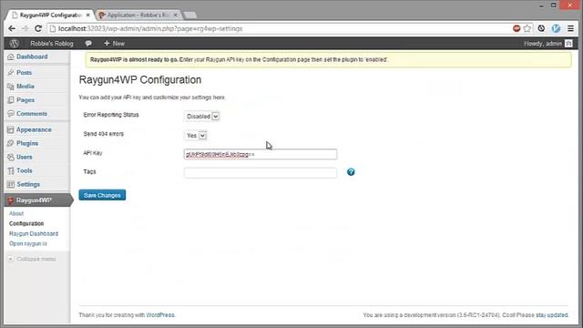Go to Dashboard in the sidebar
The width and height of the screenshot is (583, 328).
pos(32,56)
